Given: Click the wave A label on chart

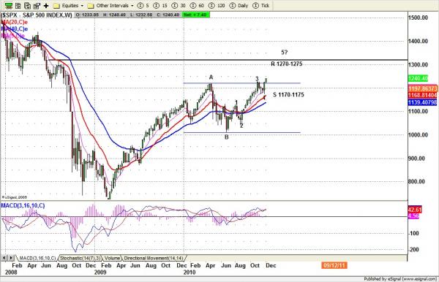Looking at the screenshot, I should [x=211, y=77].
